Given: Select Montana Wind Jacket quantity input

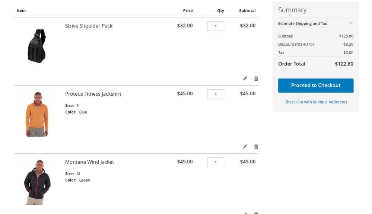Looking at the screenshot, I should coord(216,162).
